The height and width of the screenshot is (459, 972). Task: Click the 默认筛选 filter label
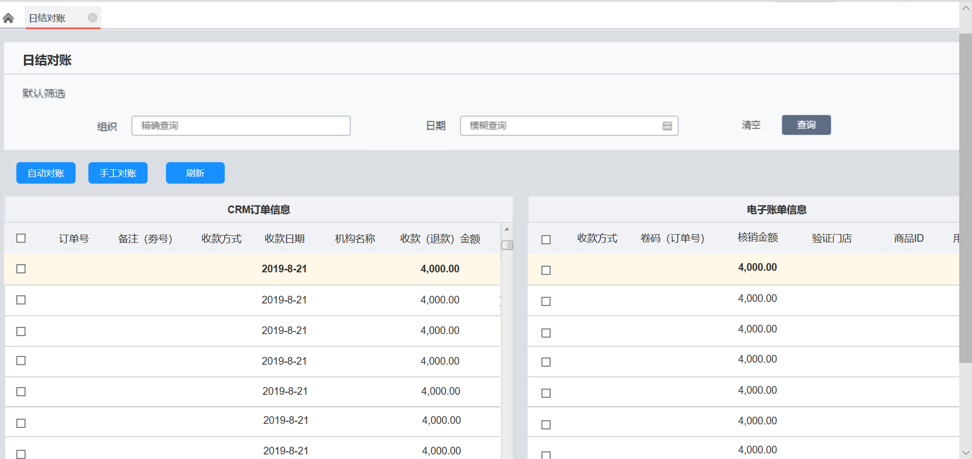[44, 93]
